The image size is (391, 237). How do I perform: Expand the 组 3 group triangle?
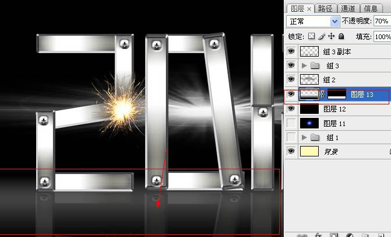[304, 65]
